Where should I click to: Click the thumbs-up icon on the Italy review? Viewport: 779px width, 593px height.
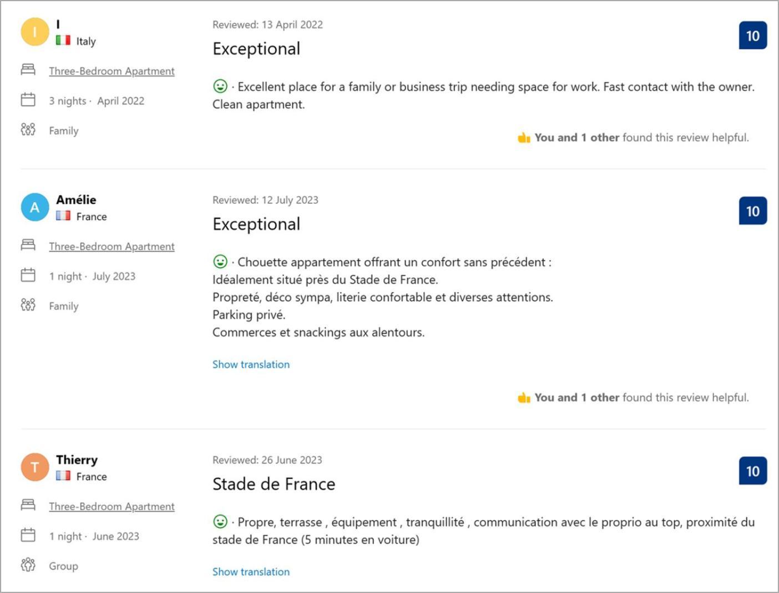[x=524, y=137]
